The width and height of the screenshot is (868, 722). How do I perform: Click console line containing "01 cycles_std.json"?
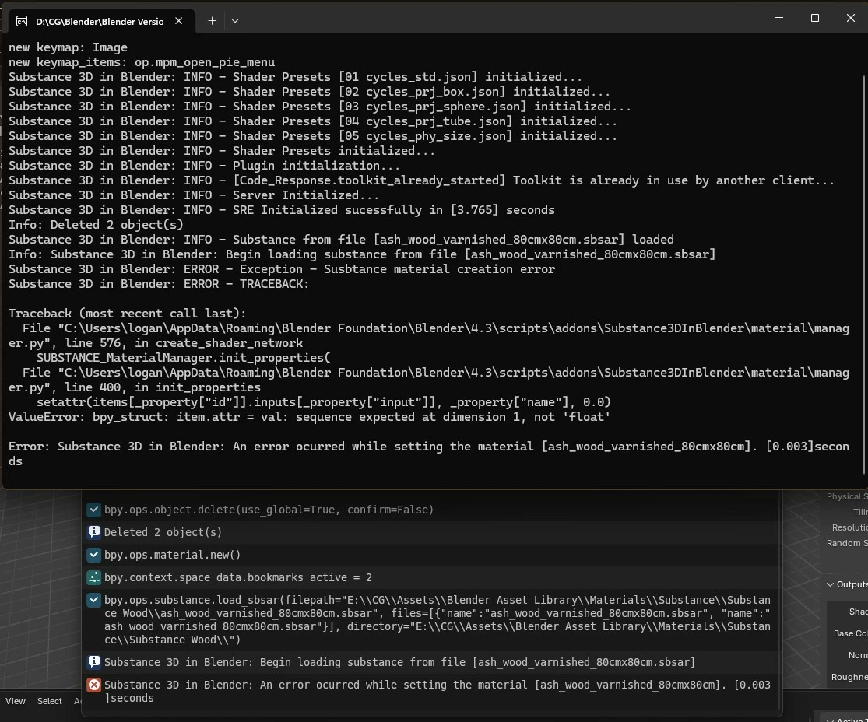(295, 77)
